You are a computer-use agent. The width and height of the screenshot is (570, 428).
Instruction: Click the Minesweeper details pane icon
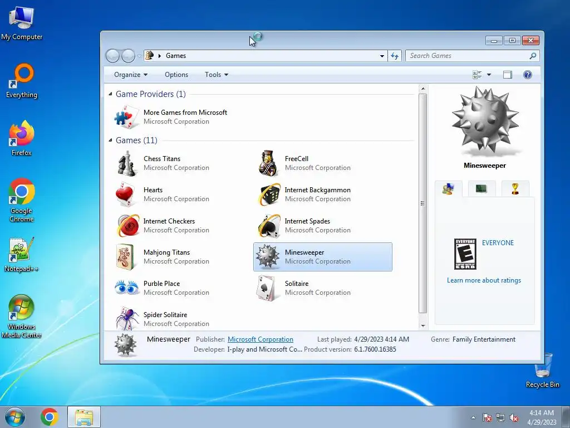click(x=125, y=344)
